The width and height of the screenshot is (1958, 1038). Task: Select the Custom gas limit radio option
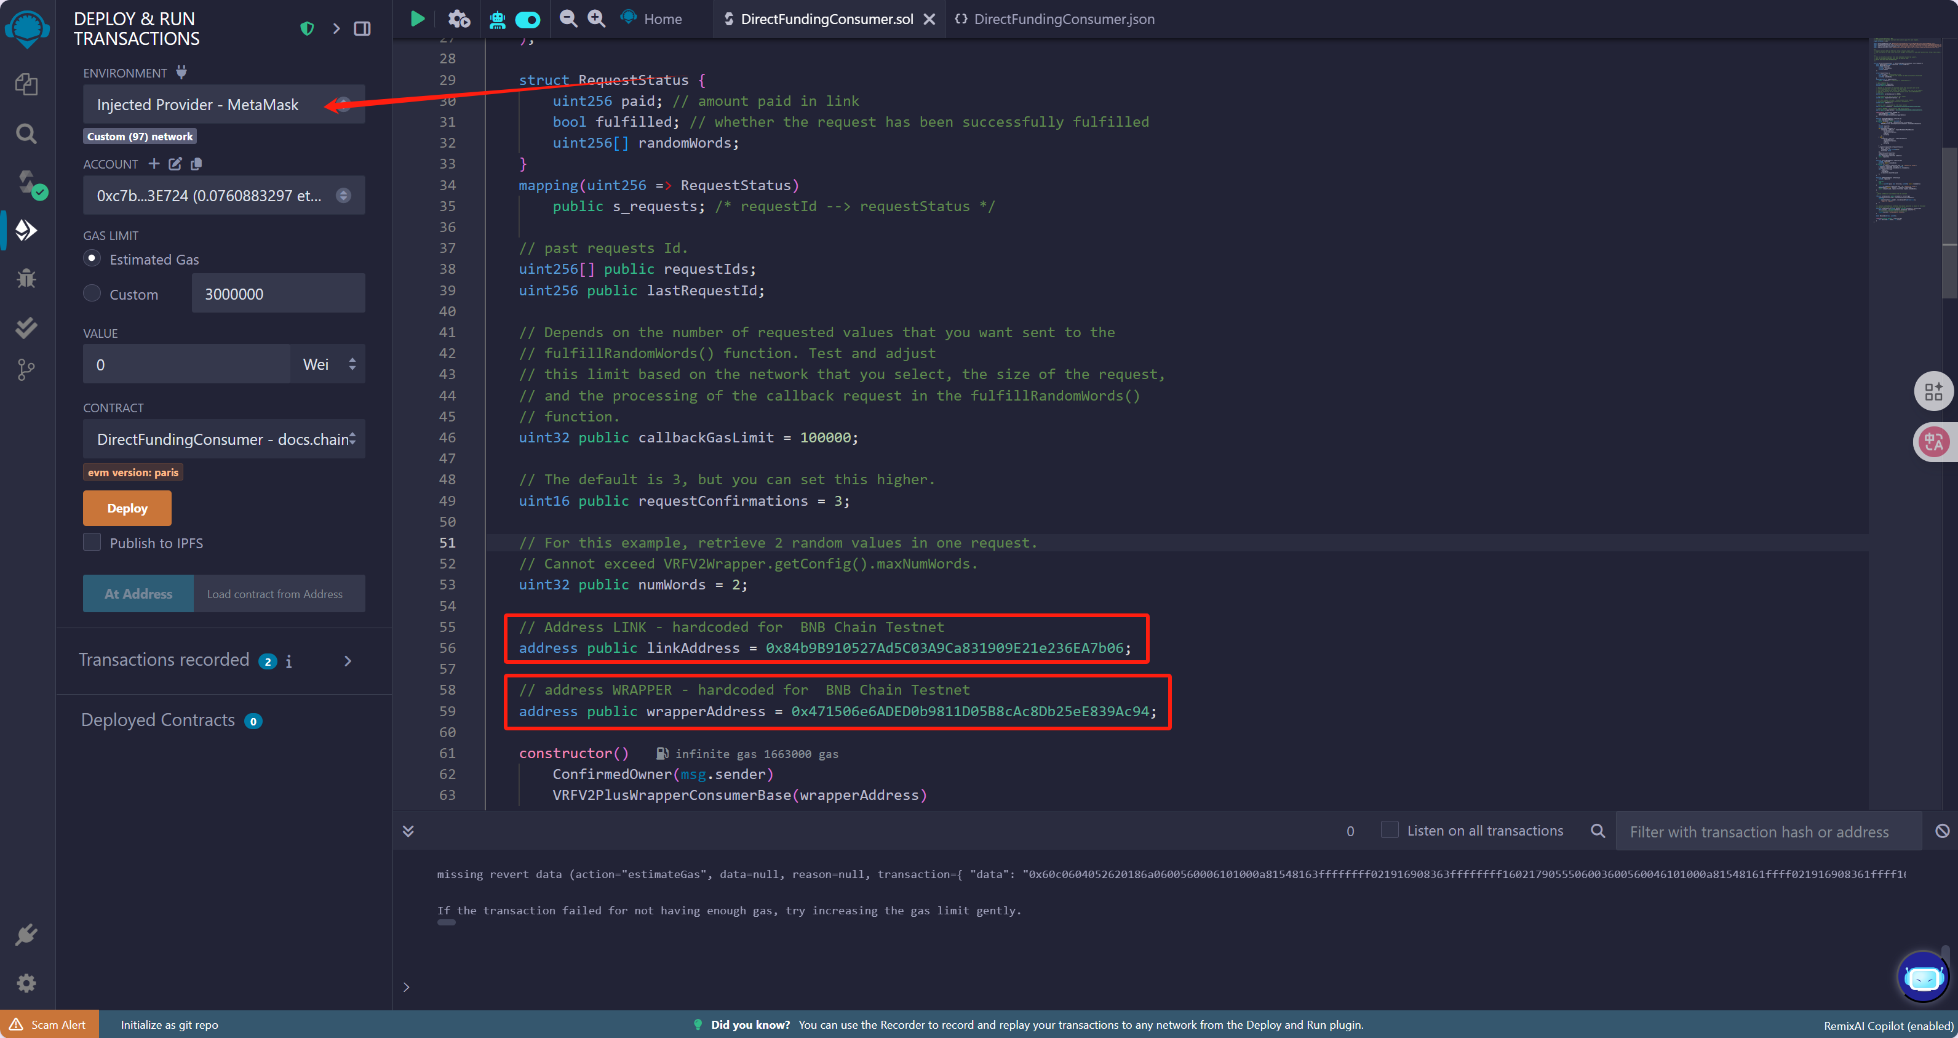click(92, 293)
